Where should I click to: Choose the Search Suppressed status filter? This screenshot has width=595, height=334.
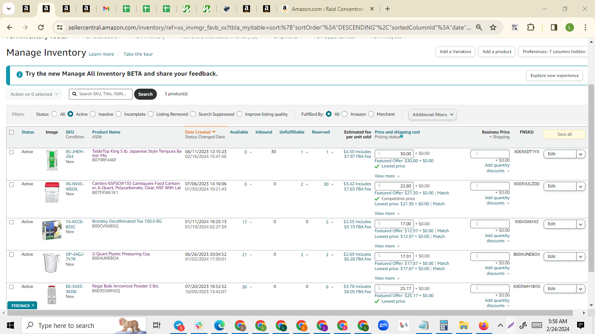[x=193, y=114]
